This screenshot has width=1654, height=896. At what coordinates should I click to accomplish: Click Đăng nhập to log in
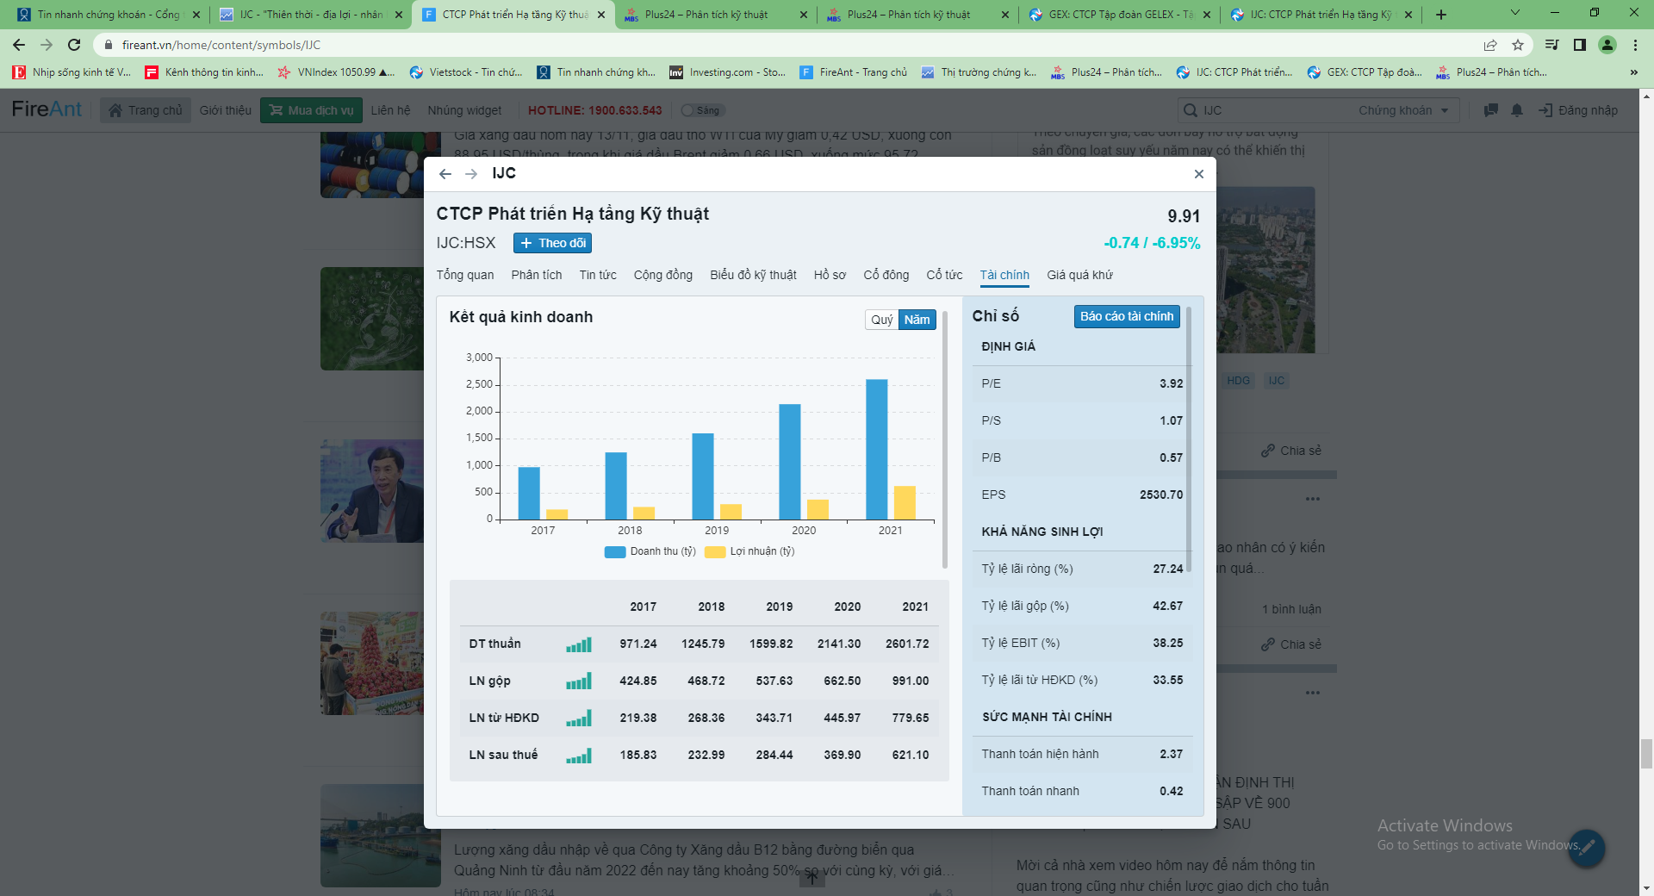click(x=1578, y=110)
